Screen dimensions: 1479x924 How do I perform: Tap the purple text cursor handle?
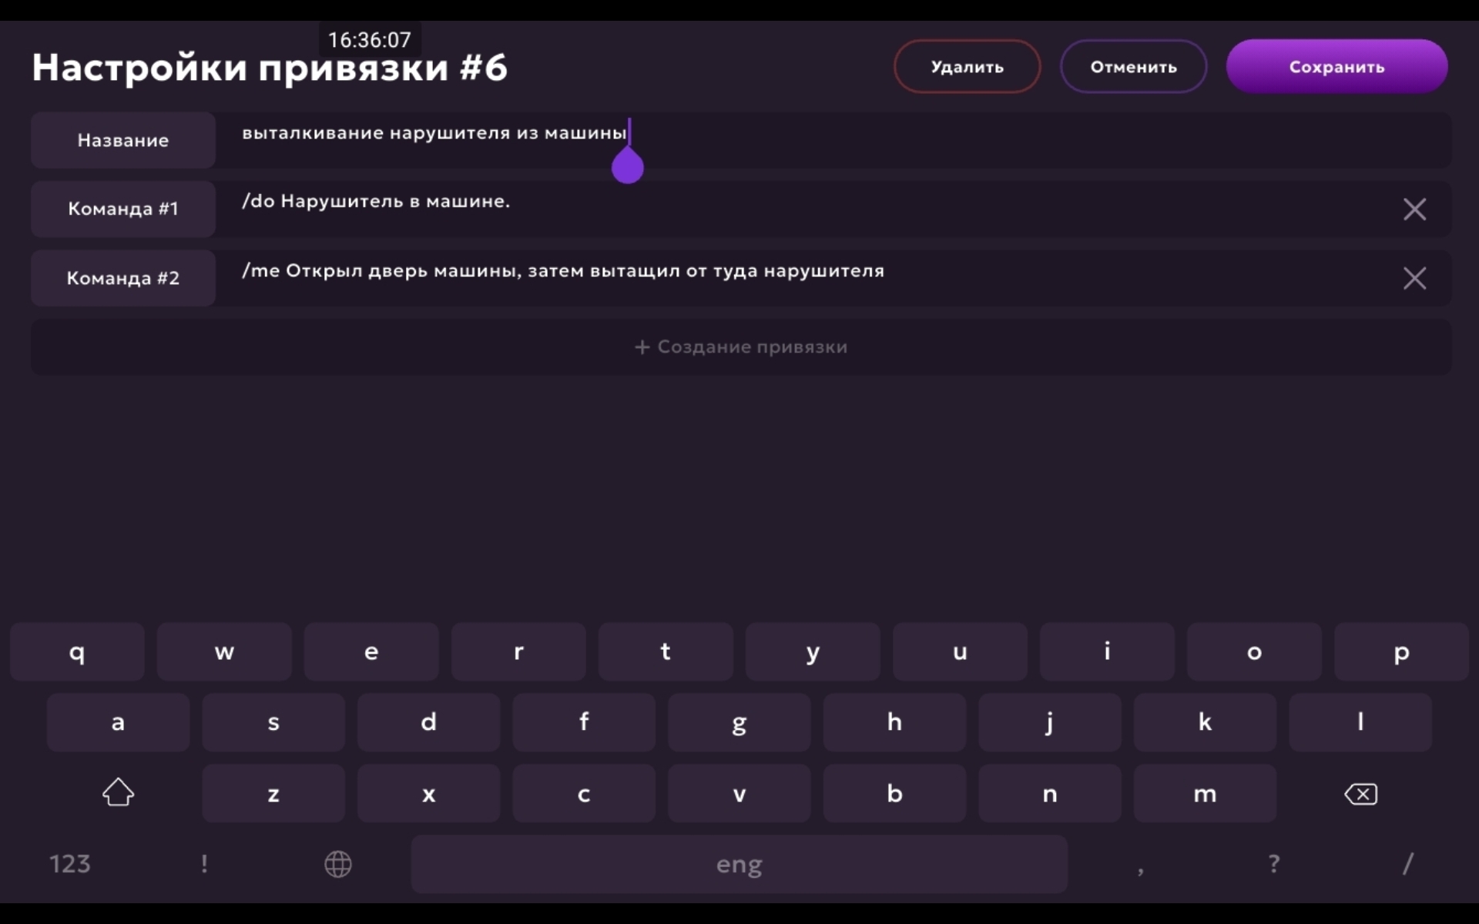627,166
